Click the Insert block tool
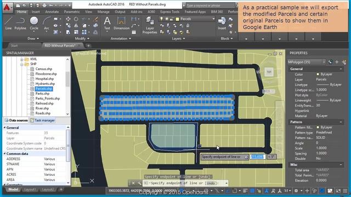 (222, 23)
